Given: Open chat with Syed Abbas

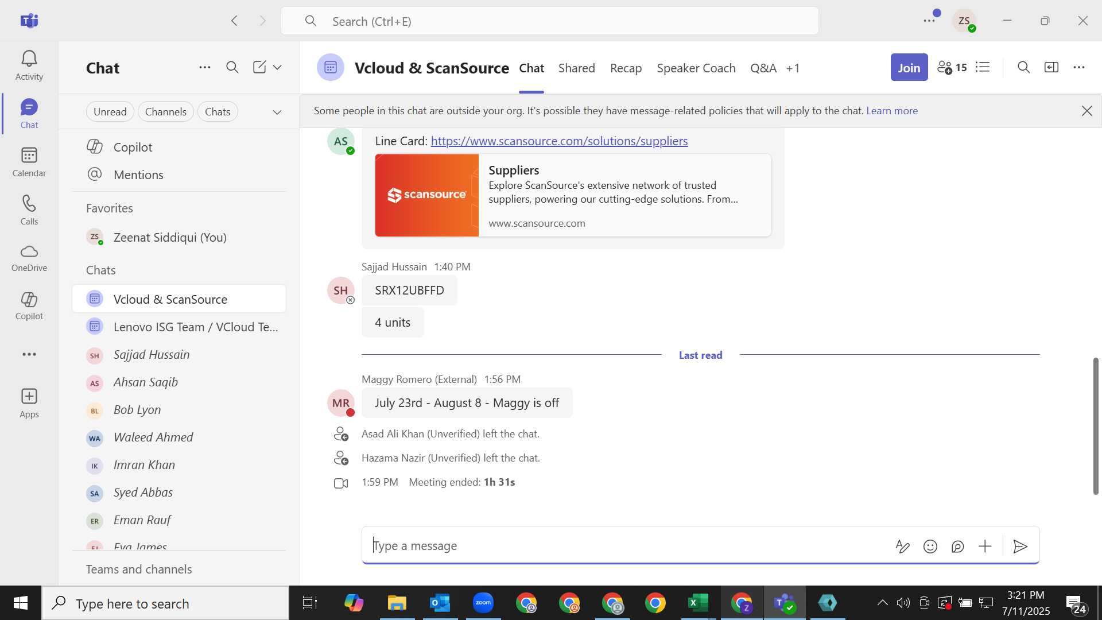Looking at the screenshot, I should point(179,493).
